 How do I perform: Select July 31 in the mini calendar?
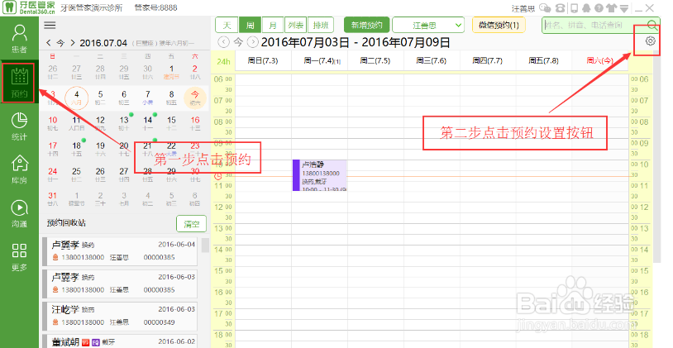pyautogui.click(x=53, y=198)
